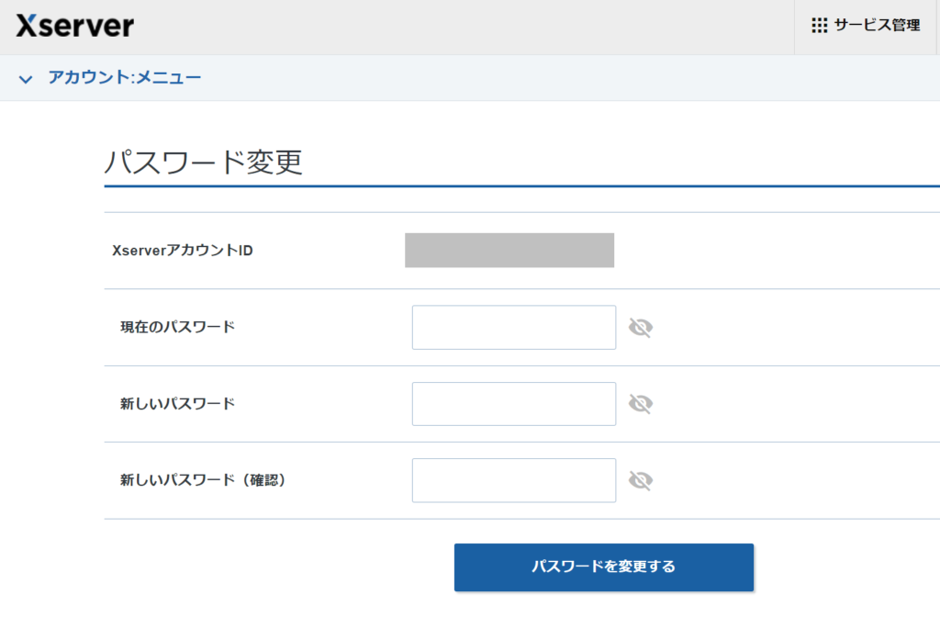Image resolution: width=940 pixels, height=628 pixels.
Task: Click the masked grey Xserver account ID box
Action: [509, 251]
